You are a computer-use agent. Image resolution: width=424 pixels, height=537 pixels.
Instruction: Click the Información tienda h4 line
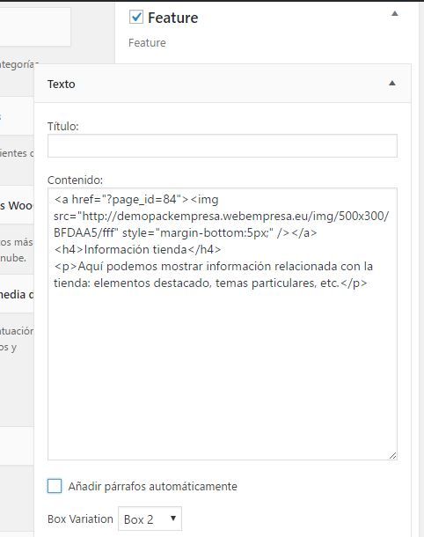tap(137, 249)
